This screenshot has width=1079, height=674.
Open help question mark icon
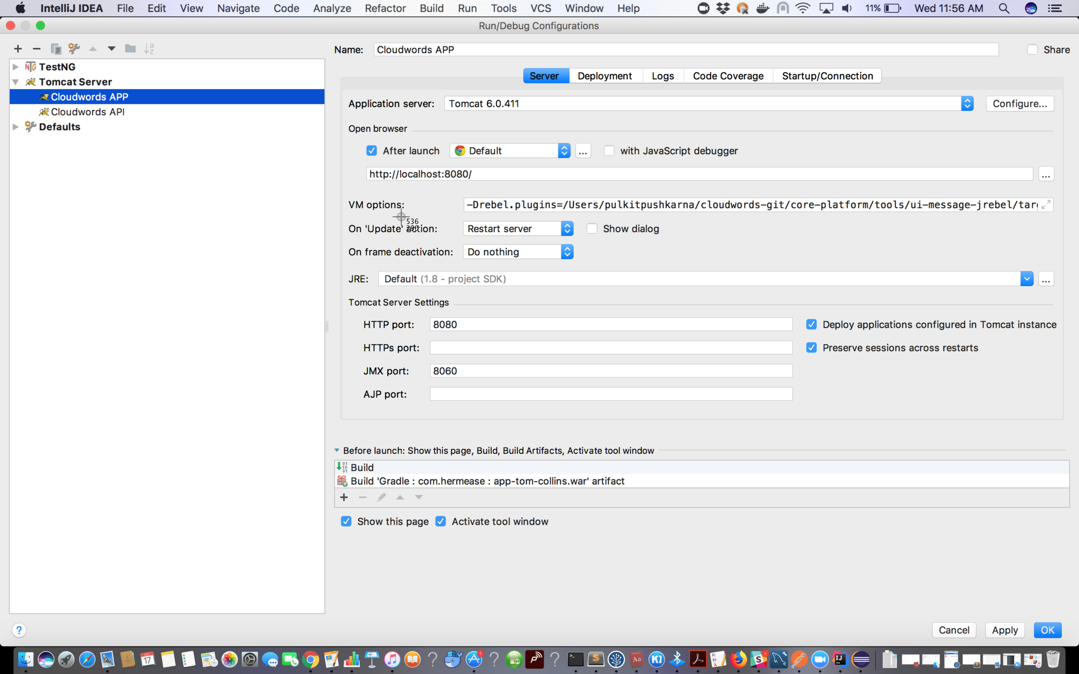pyautogui.click(x=19, y=630)
